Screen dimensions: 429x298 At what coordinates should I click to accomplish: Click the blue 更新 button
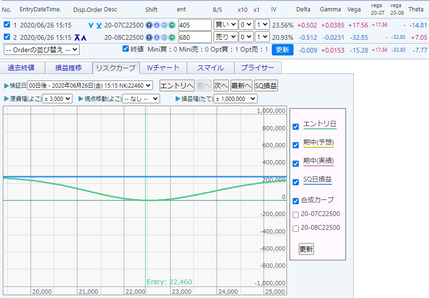click(x=282, y=50)
